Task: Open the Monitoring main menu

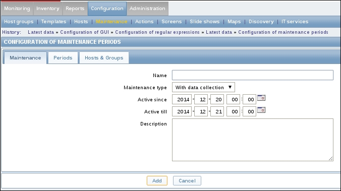Action: [17, 9]
